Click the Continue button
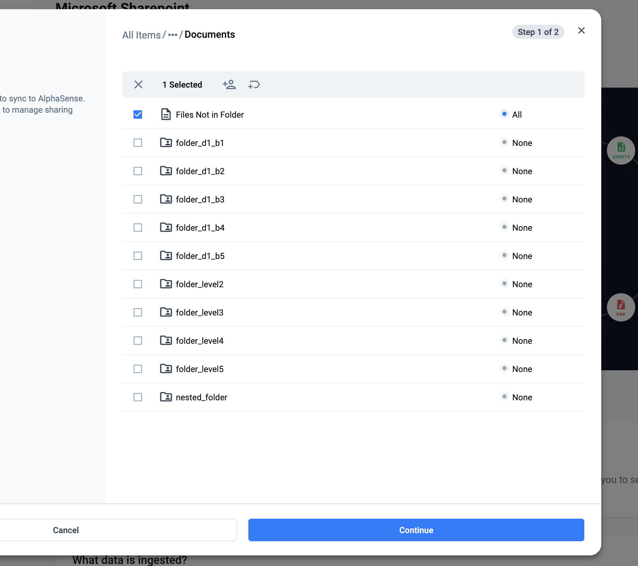This screenshot has width=638, height=566. pos(416,530)
